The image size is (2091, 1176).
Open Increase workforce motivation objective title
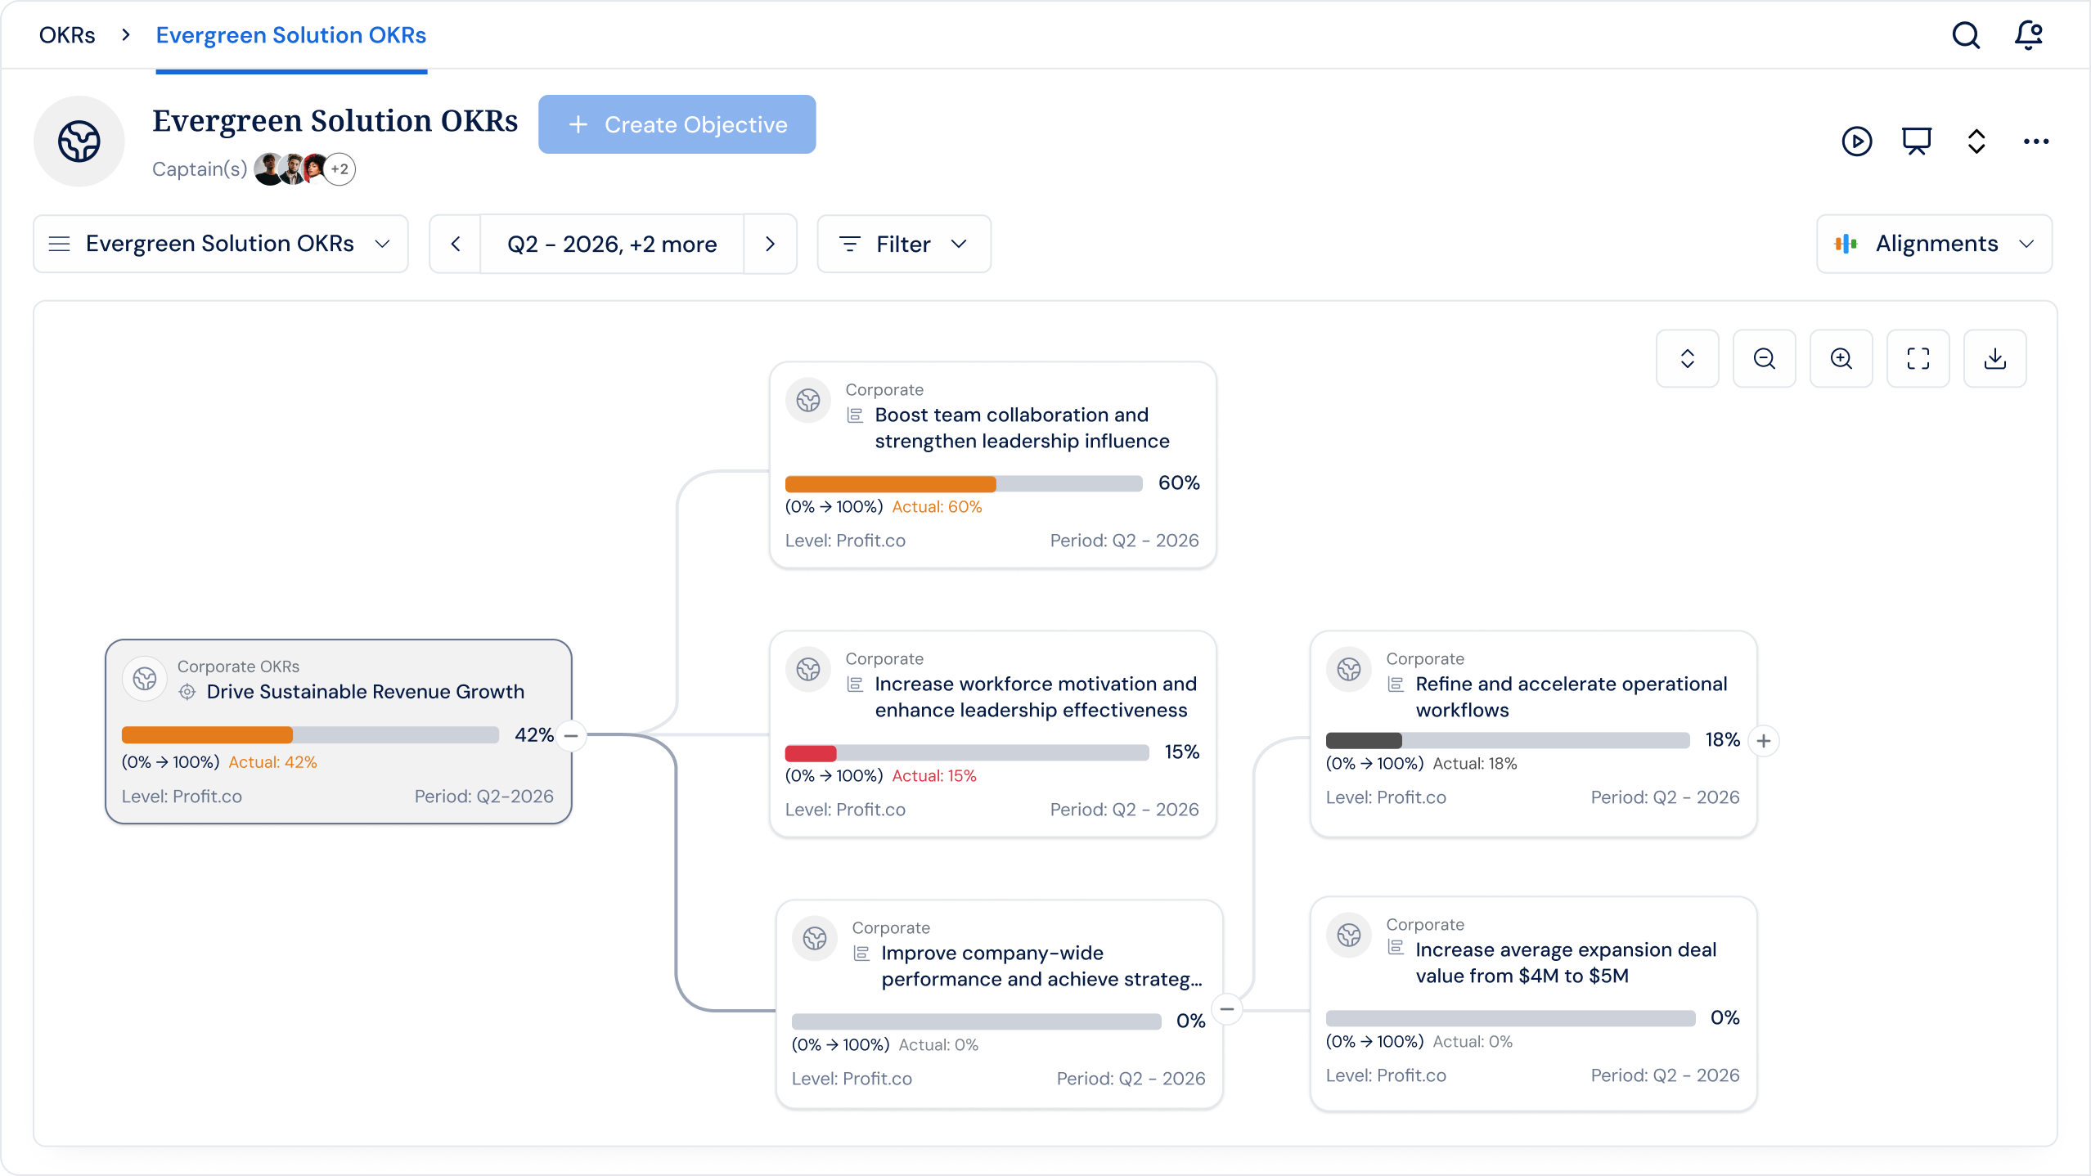pyautogui.click(x=1036, y=697)
